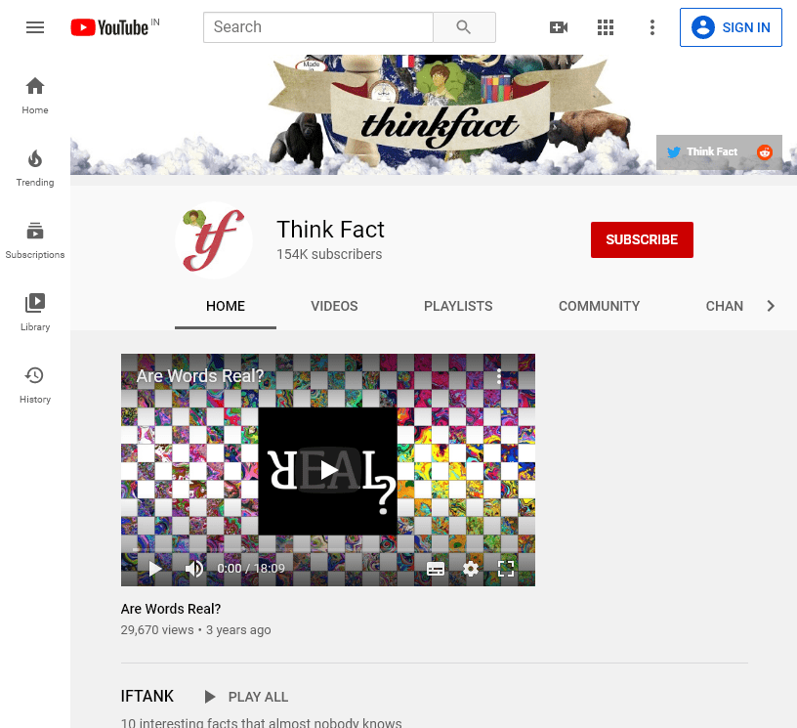Viewport: 797px width, 728px height.
Task: Open the YouTube apps grid
Action: click(606, 27)
